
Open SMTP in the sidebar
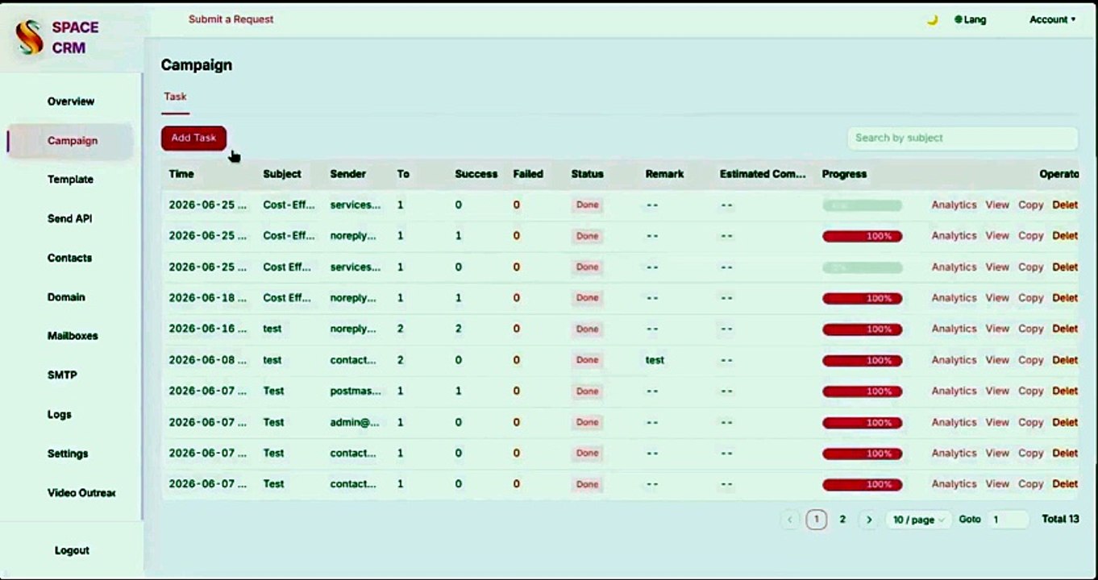click(62, 375)
